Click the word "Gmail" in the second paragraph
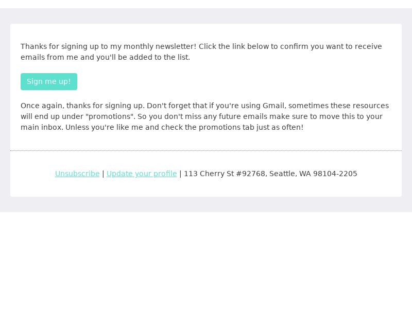The image size is (412, 309). (x=273, y=106)
